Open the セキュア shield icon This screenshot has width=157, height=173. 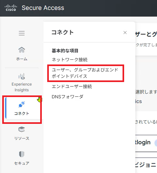(x=22, y=154)
